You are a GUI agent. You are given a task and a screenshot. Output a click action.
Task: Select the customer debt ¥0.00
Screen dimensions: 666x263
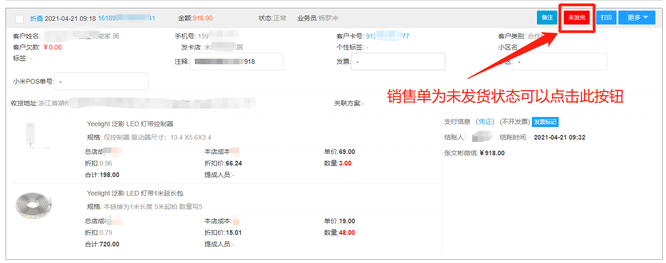52,47
